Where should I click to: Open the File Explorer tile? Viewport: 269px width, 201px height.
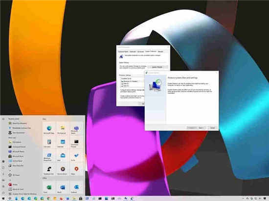63,129
